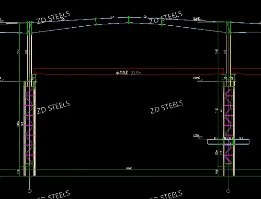
Task: Click the bottom horizontal span dimension text
Action: 129,168
